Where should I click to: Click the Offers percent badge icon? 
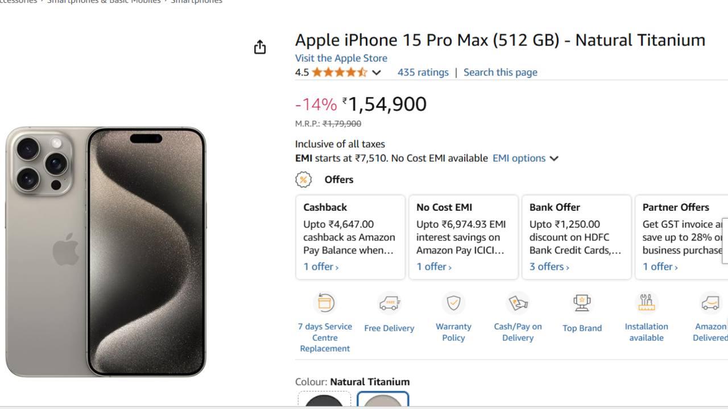(x=304, y=180)
